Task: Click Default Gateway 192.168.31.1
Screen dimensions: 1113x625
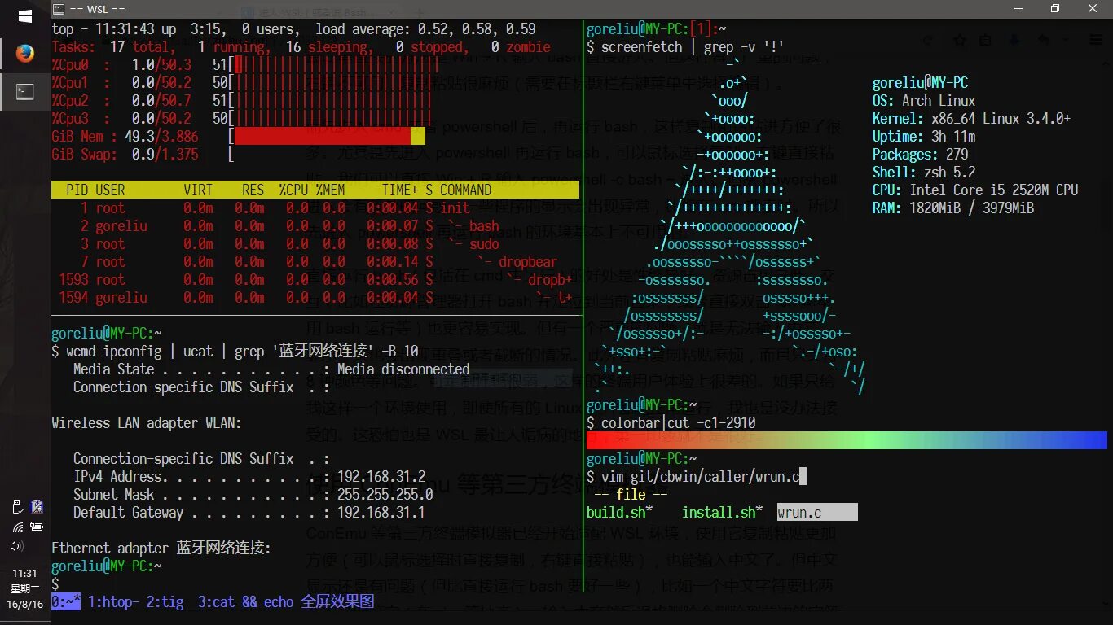Action: click(249, 512)
